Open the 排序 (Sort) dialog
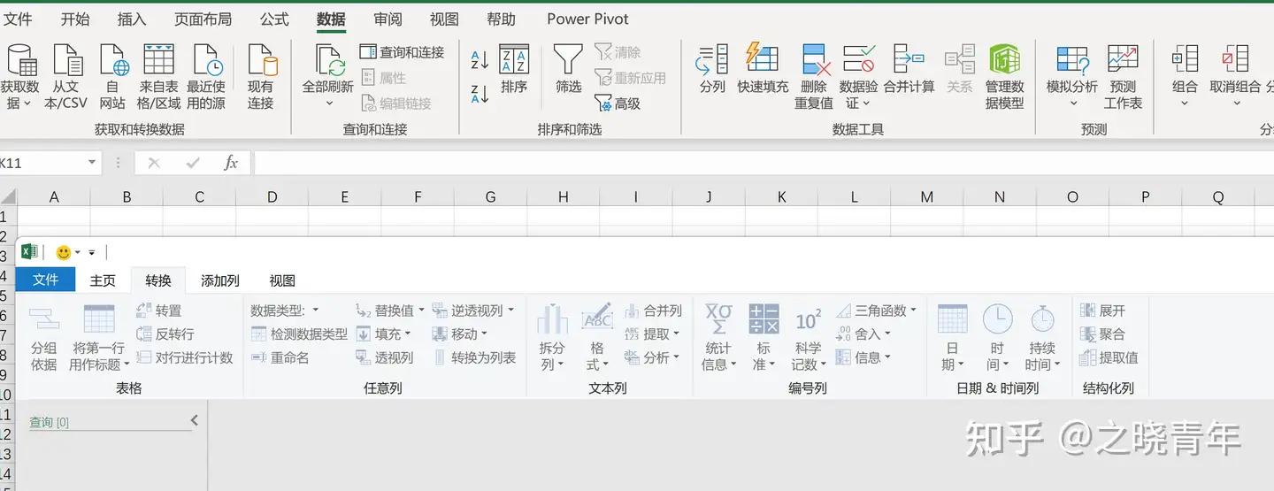This screenshot has width=1274, height=491. click(x=514, y=70)
